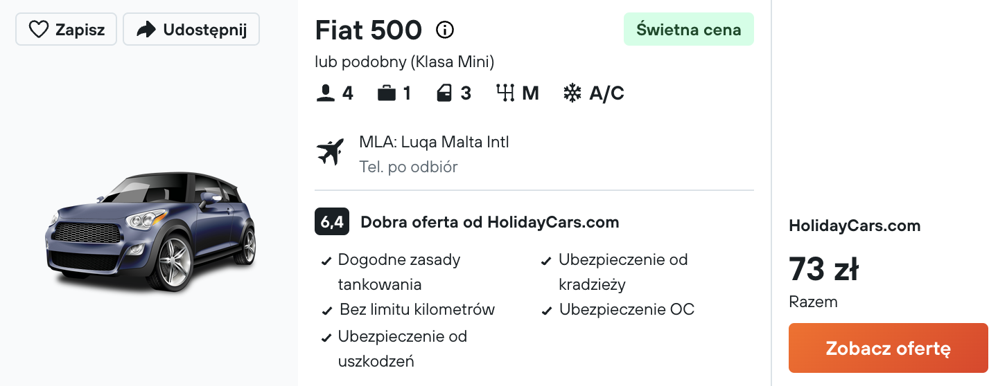Click the 6,4 rating badge
This screenshot has height=386, width=998.
click(332, 222)
